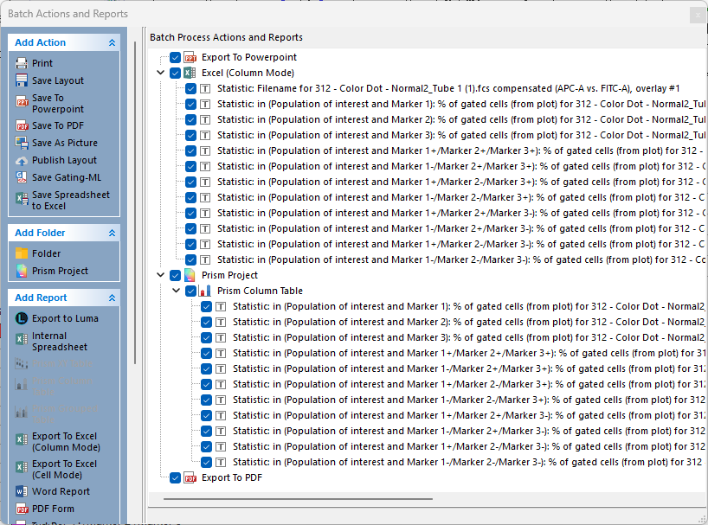The width and height of the screenshot is (708, 525).
Task: Click the Save Gating-ML icon
Action: coord(22,177)
